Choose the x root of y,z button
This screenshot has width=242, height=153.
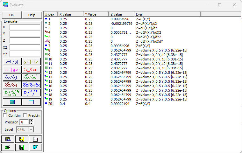[x=12, y=70]
